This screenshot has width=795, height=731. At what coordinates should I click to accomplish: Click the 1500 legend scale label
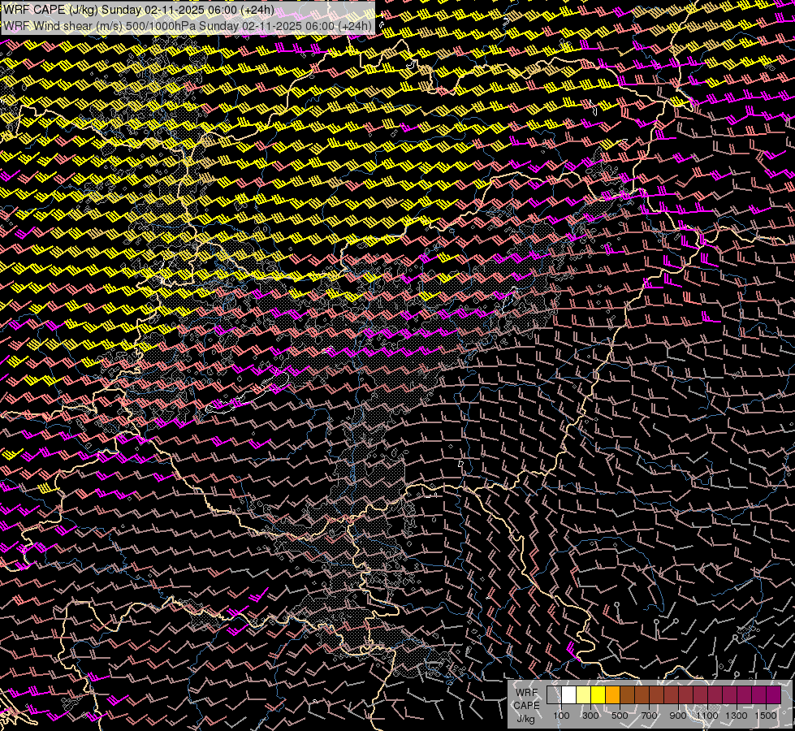(766, 715)
